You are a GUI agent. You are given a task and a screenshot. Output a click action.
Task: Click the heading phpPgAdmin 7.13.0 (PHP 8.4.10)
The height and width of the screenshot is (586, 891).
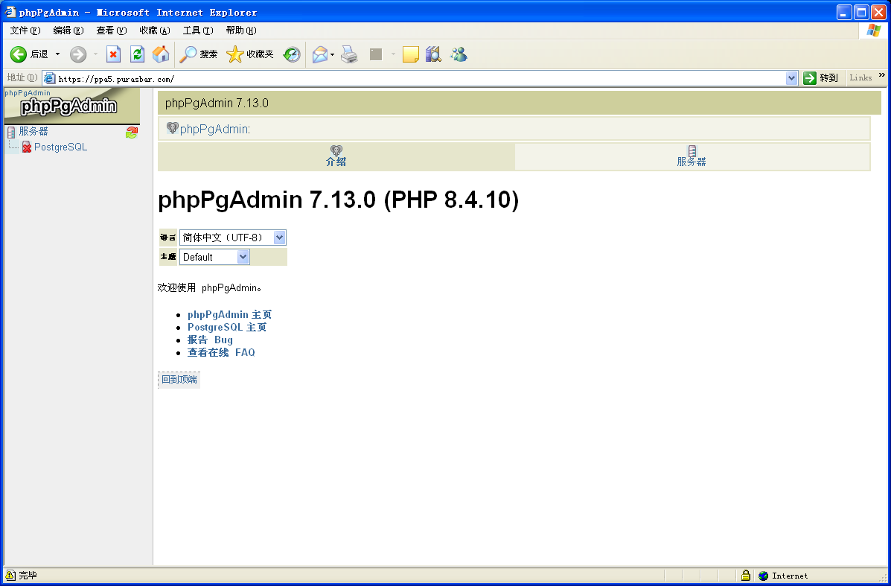pos(338,200)
